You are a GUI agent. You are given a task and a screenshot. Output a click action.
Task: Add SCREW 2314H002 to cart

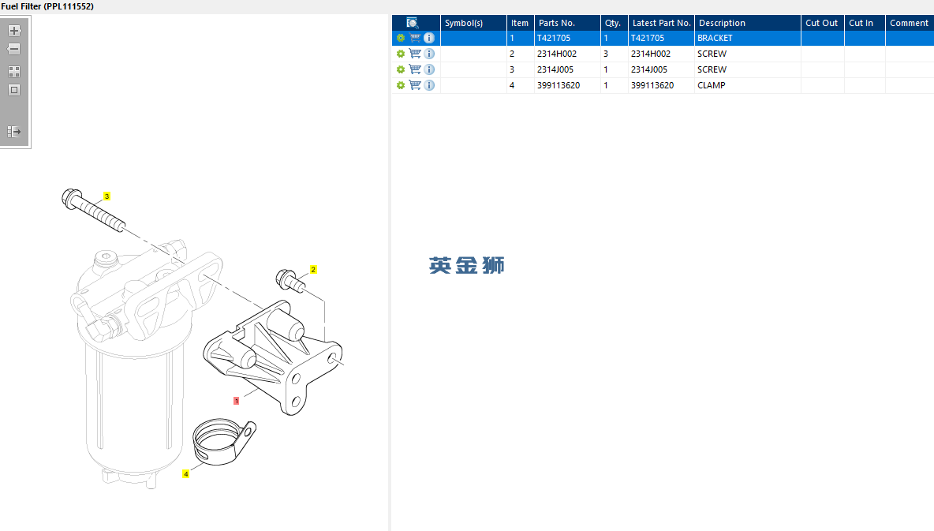pos(415,54)
